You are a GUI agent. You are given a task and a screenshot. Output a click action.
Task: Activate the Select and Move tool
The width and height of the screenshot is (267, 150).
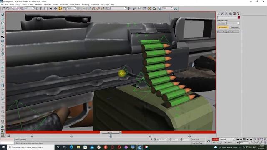tap(55, 8)
